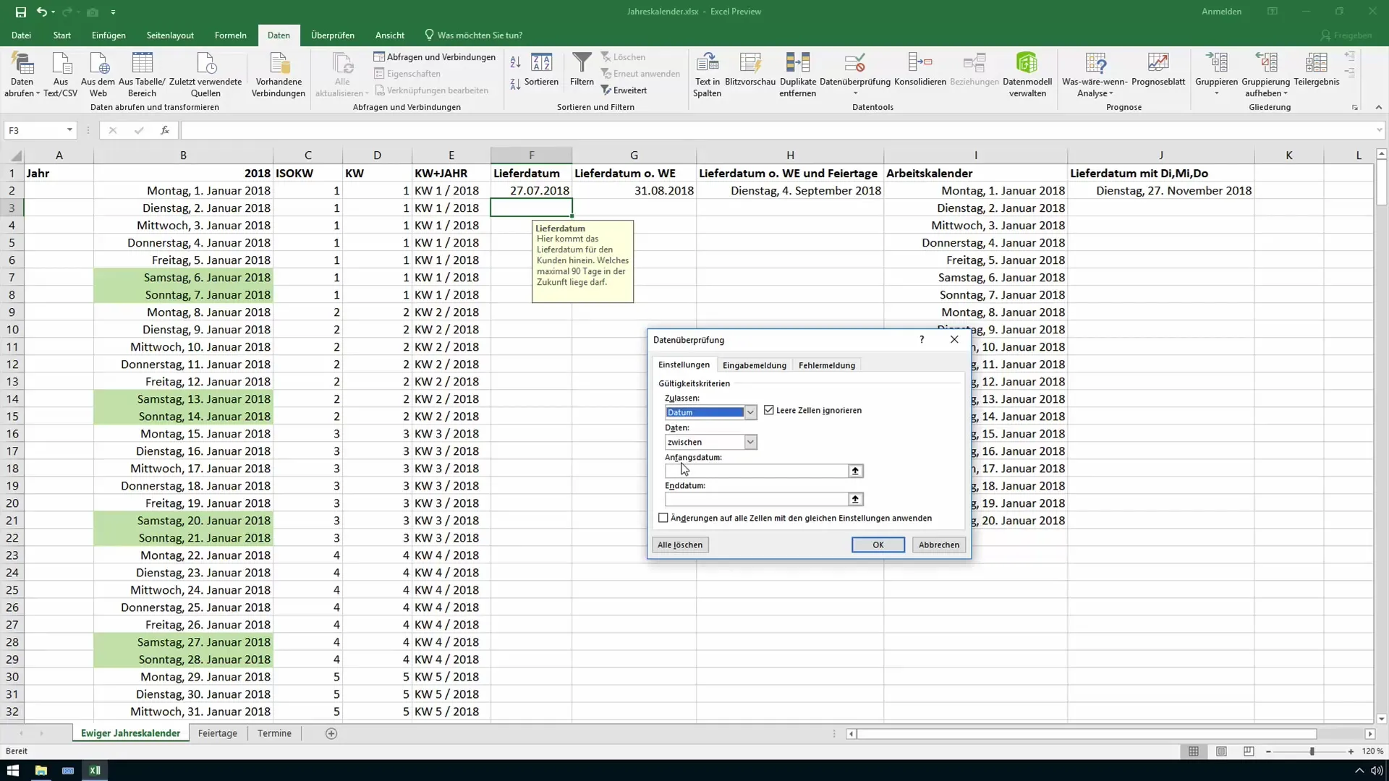
Task: Open Windows Start menu
Action: click(x=13, y=770)
